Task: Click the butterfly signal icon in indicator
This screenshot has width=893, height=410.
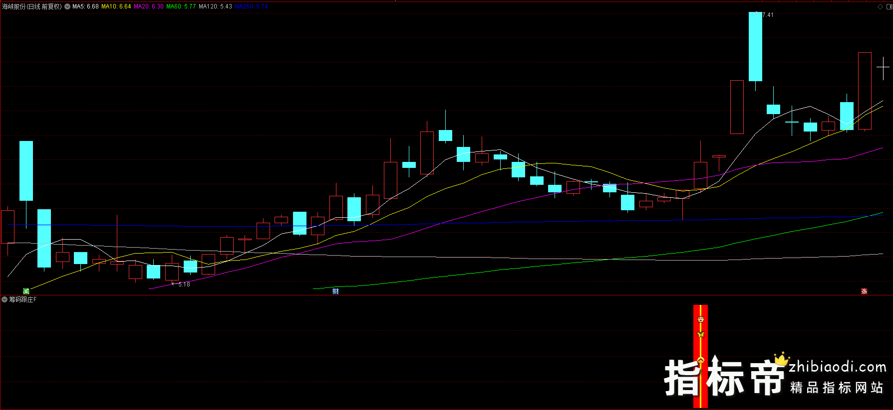Action: 701,334
